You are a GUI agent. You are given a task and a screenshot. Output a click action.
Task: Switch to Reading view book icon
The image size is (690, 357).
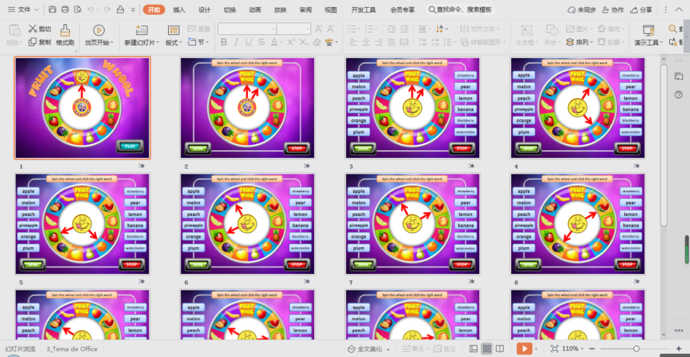point(500,349)
